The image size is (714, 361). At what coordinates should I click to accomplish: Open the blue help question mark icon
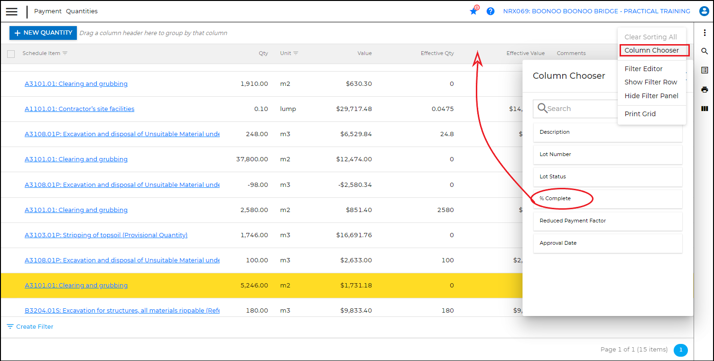pyautogui.click(x=490, y=11)
